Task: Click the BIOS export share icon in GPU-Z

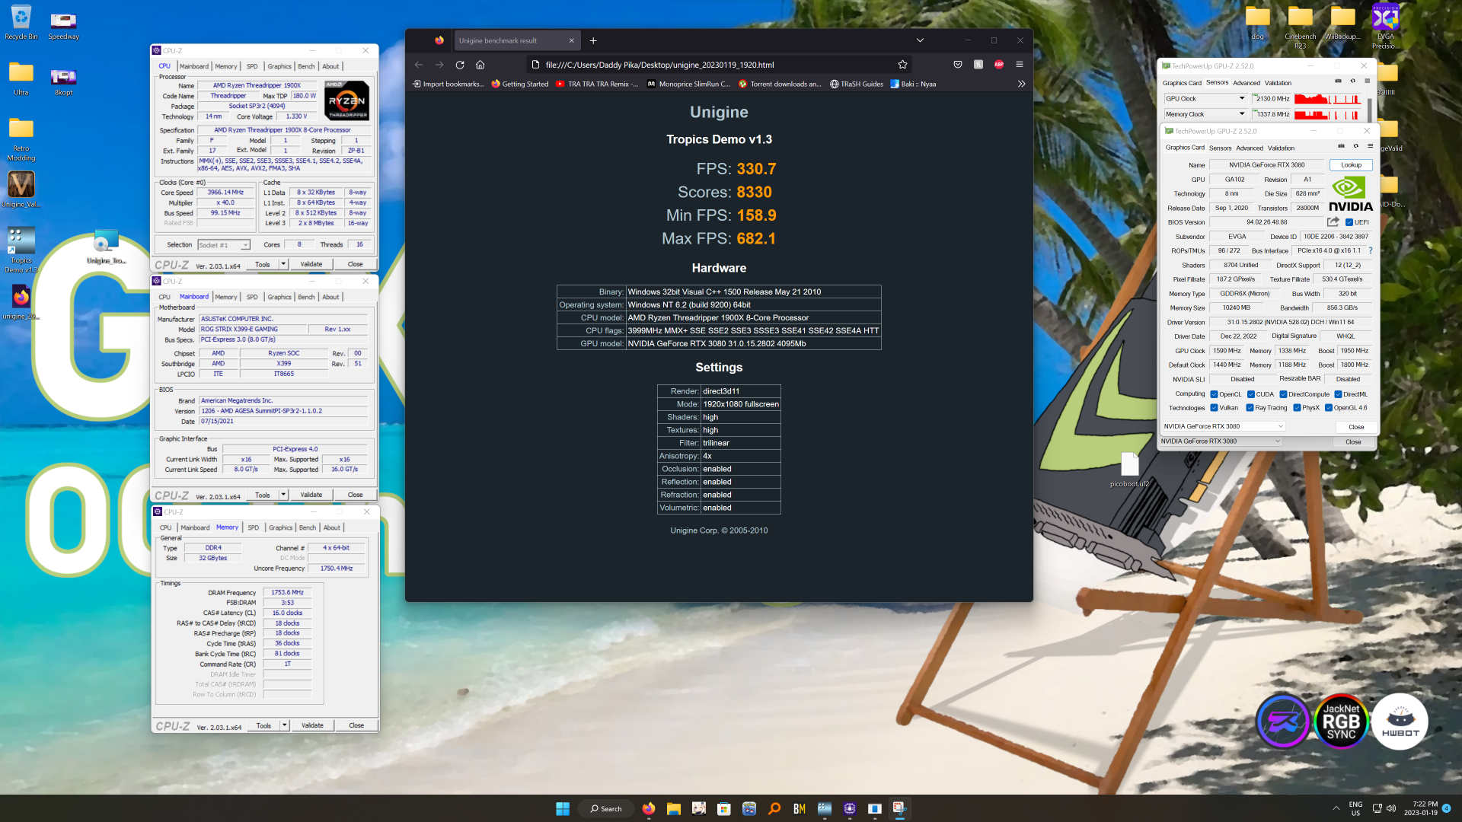Action: [1333, 222]
